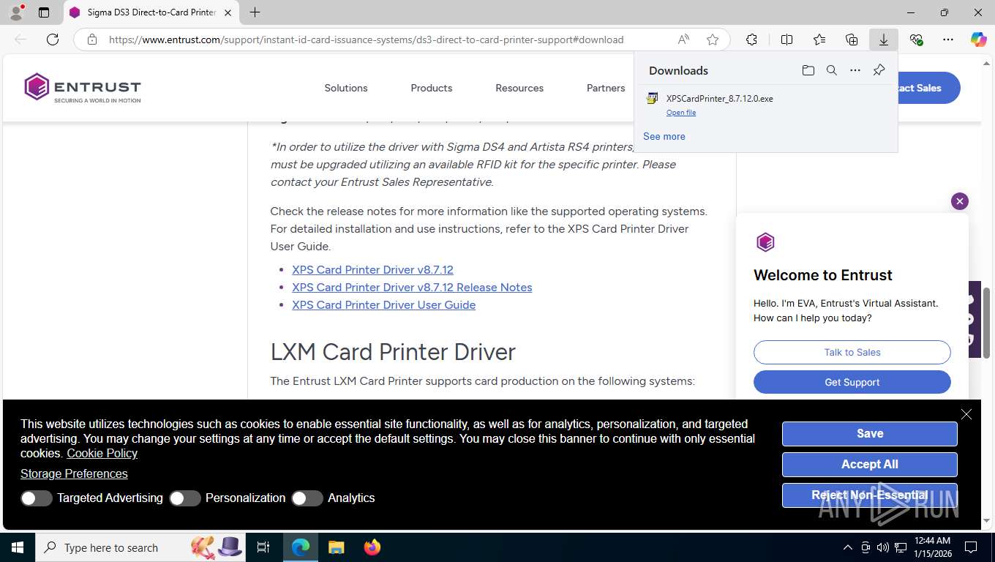
Task: Toggle Personalization switch
Action: coord(185,498)
